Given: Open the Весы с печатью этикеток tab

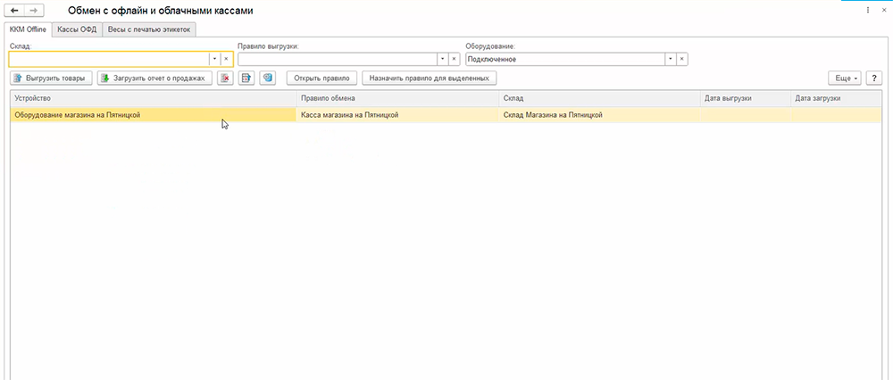Looking at the screenshot, I should tap(149, 29).
